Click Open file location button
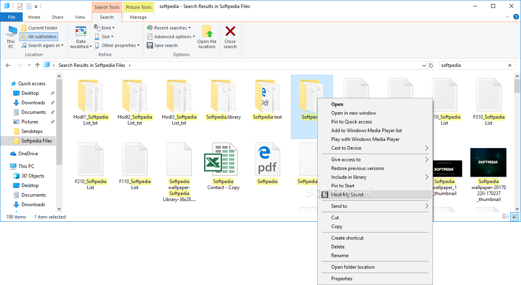Viewport: 521px width, 285px height. [207, 37]
